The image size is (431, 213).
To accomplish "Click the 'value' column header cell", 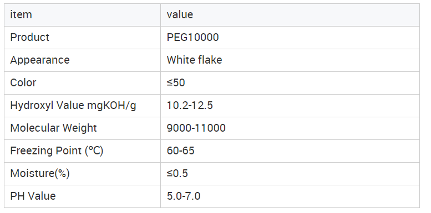I will (x=290, y=15).
